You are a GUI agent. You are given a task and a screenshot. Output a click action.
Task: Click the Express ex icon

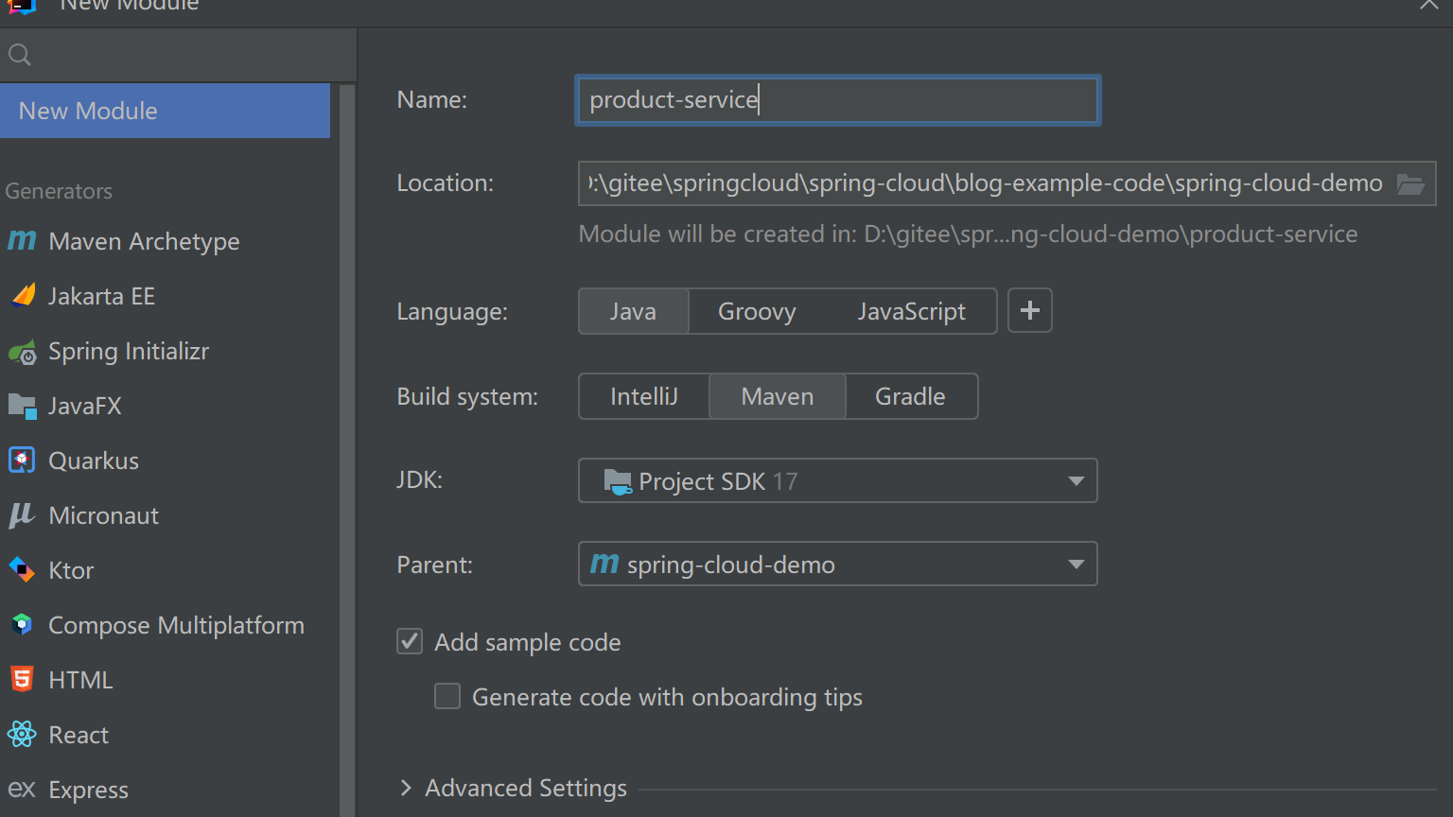(22, 789)
